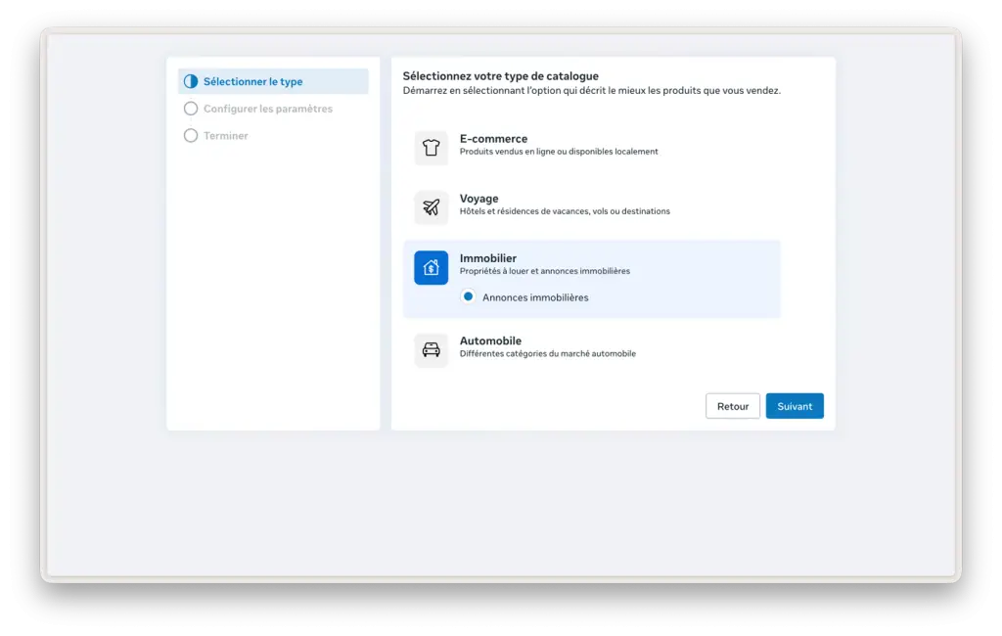This screenshot has width=1002, height=636.
Task: Expand the Voyage catalogue option
Action: [587, 204]
